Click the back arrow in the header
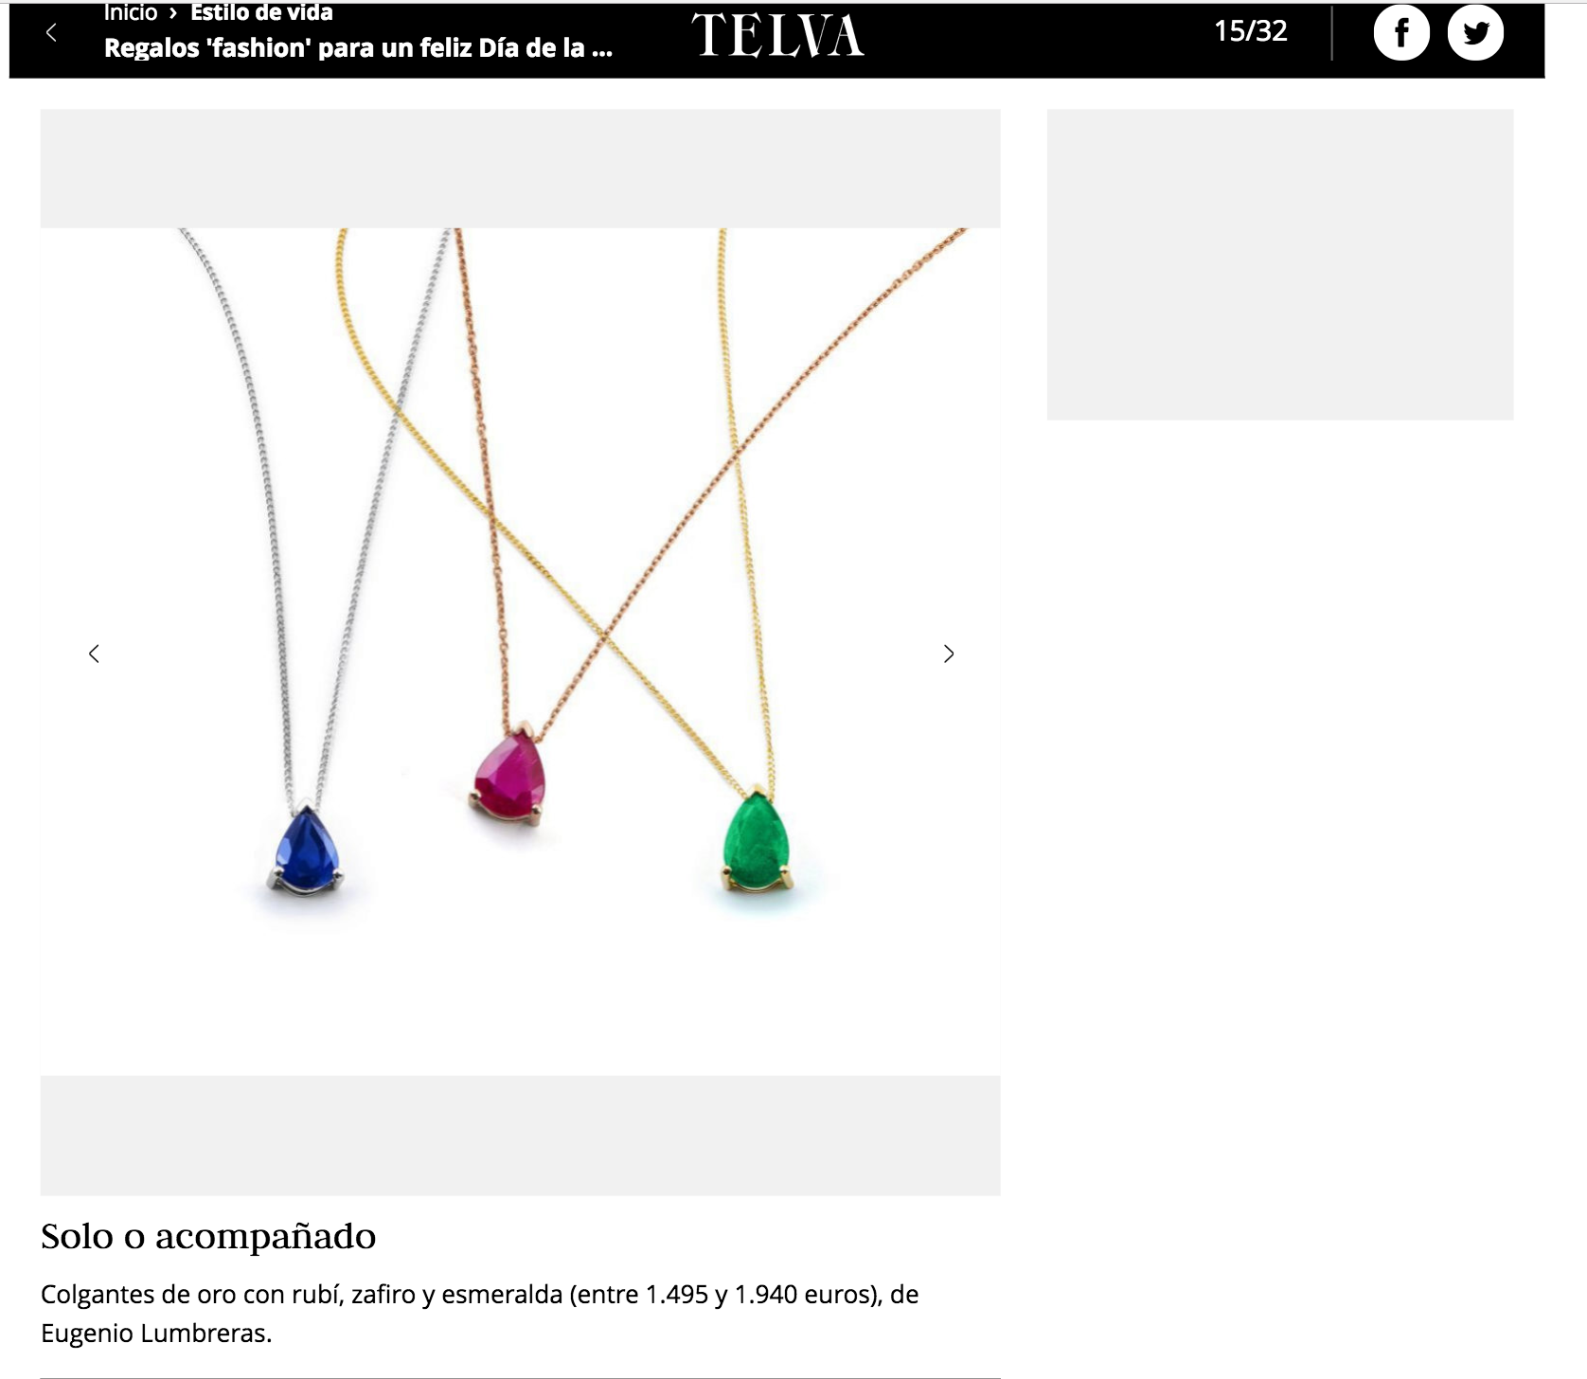The height and width of the screenshot is (1379, 1587). point(51,33)
